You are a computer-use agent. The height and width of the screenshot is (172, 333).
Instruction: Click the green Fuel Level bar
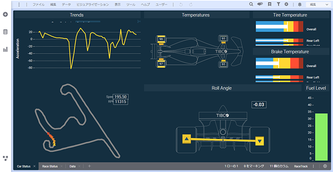(321, 137)
